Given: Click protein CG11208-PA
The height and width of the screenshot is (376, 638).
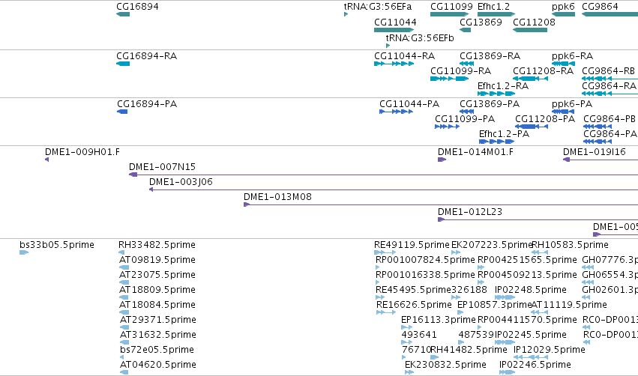Looking at the screenshot, I should [545, 118].
